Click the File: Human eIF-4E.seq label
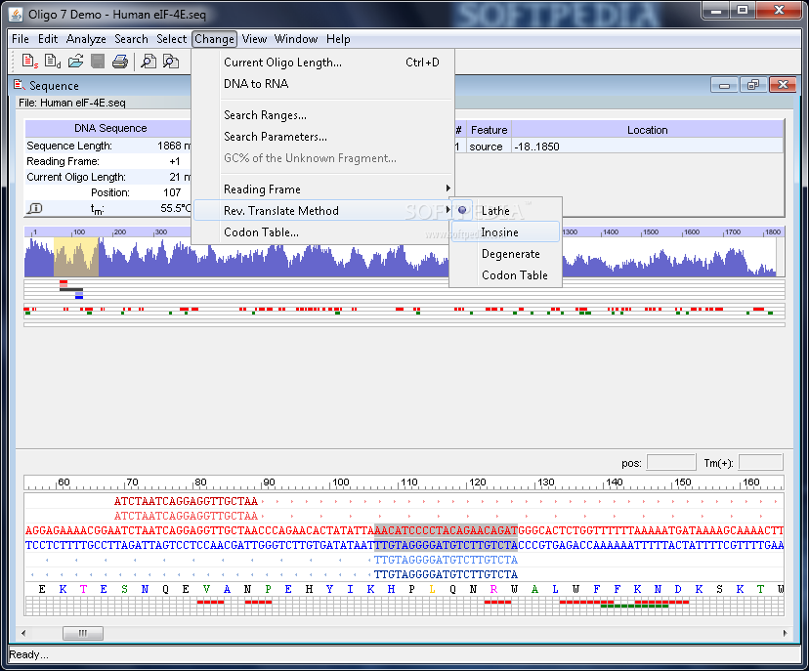 pyautogui.click(x=72, y=103)
